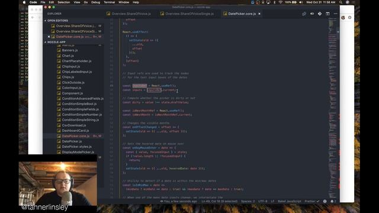Viewport: 379px width, 213px height.
Task: Click the open changes link icon in editor toolbar
Action: click(304, 14)
